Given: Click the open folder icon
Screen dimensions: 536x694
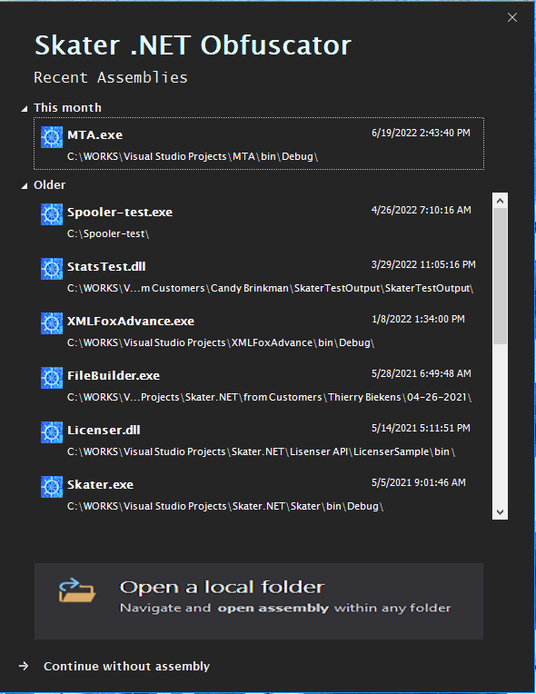Looking at the screenshot, I should click(x=77, y=590).
